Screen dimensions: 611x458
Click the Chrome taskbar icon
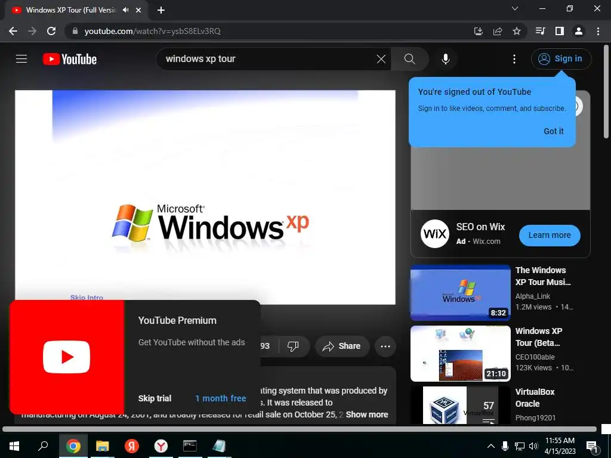[x=73, y=446]
